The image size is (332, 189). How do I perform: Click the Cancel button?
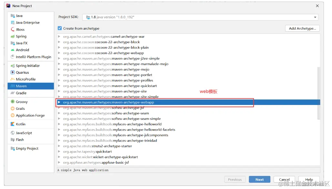tap(284, 179)
